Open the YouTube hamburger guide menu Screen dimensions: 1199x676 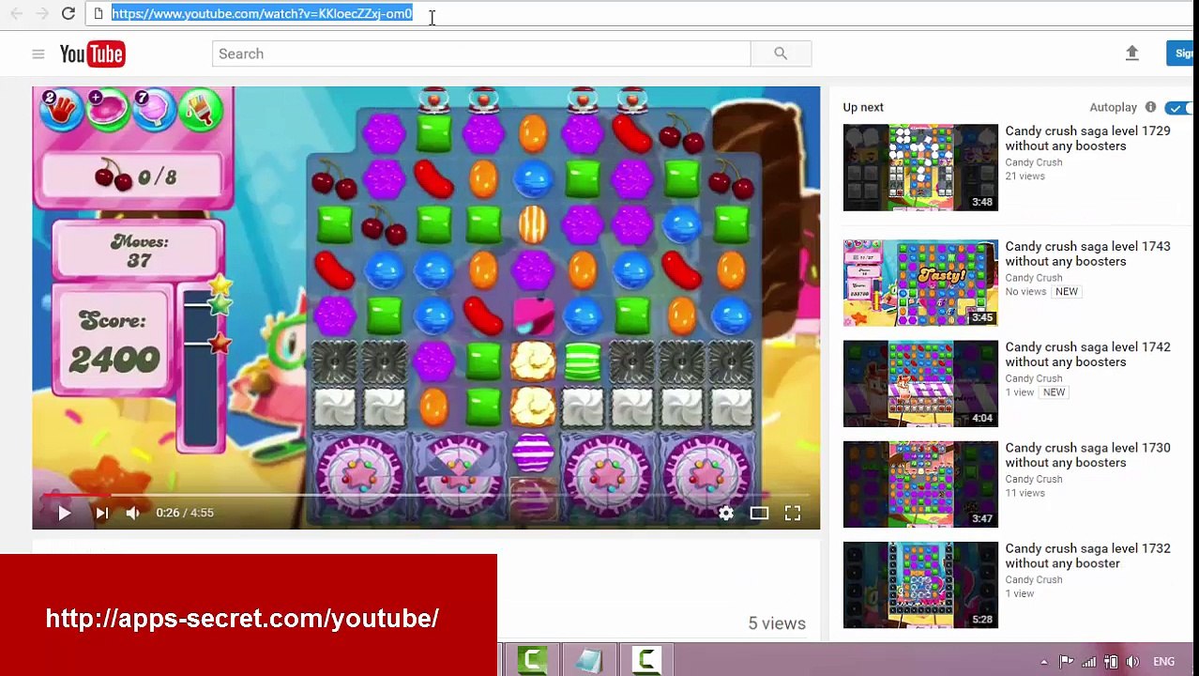pos(38,54)
